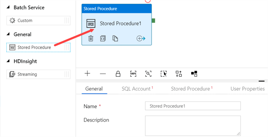Reset zoom to 100% icon

tap(133, 74)
